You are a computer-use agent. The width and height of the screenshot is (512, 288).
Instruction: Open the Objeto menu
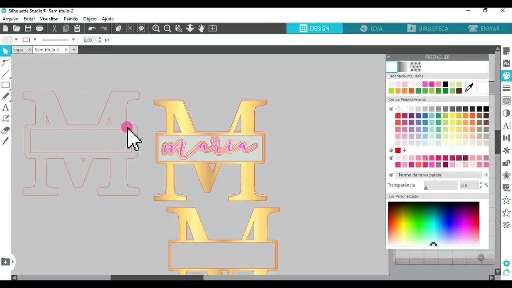(x=90, y=19)
